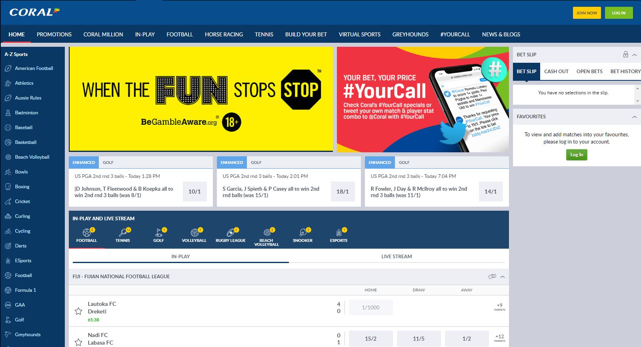The height and width of the screenshot is (347, 641).
Task: Favourite the Lautoka FC vs Dreketi match
Action: tap(78, 311)
